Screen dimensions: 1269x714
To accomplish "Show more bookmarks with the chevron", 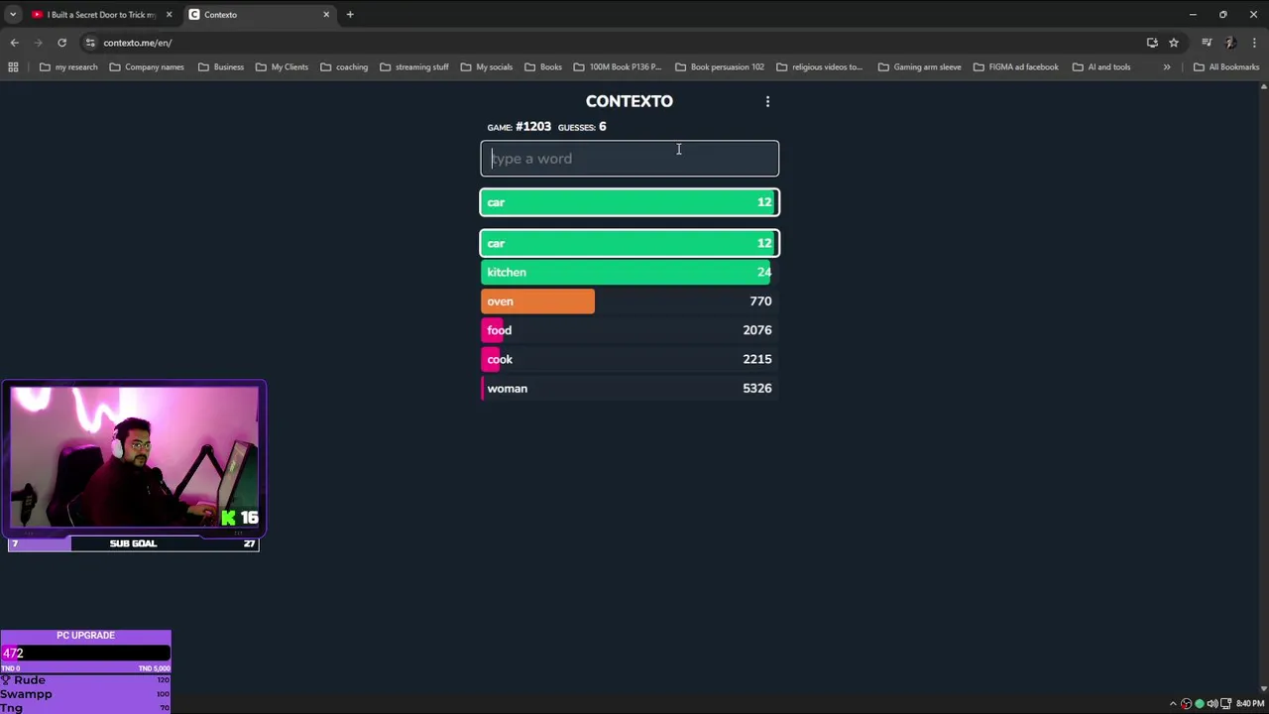I will coord(1167,67).
